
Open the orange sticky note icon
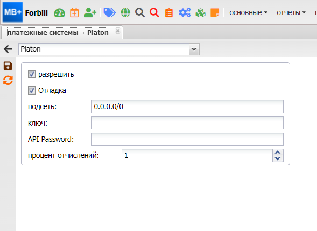coord(215,12)
